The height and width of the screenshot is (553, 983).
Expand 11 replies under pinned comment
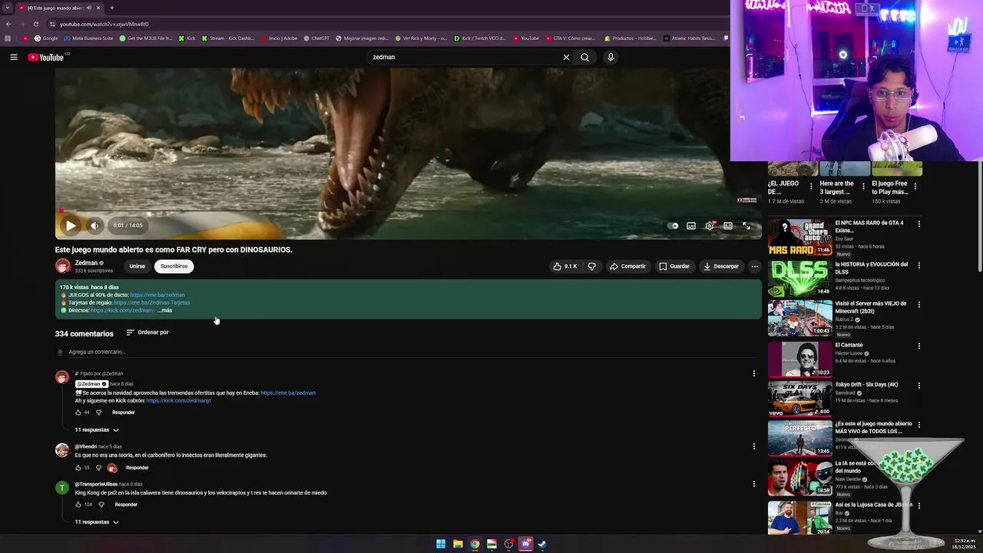point(97,430)
